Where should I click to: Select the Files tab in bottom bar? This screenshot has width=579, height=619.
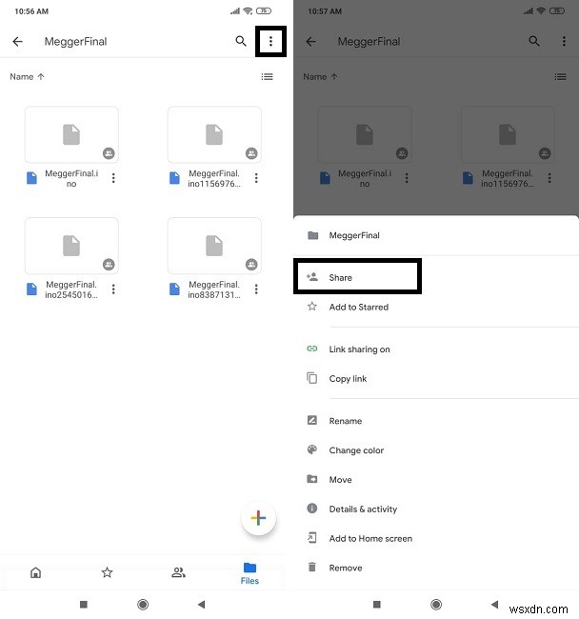pyautogui.click(x=250, y=573)
